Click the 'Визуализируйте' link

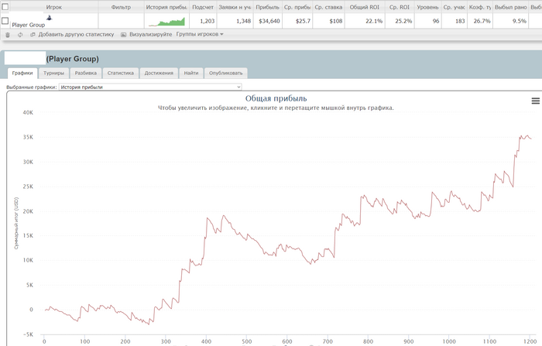point(150,34)
